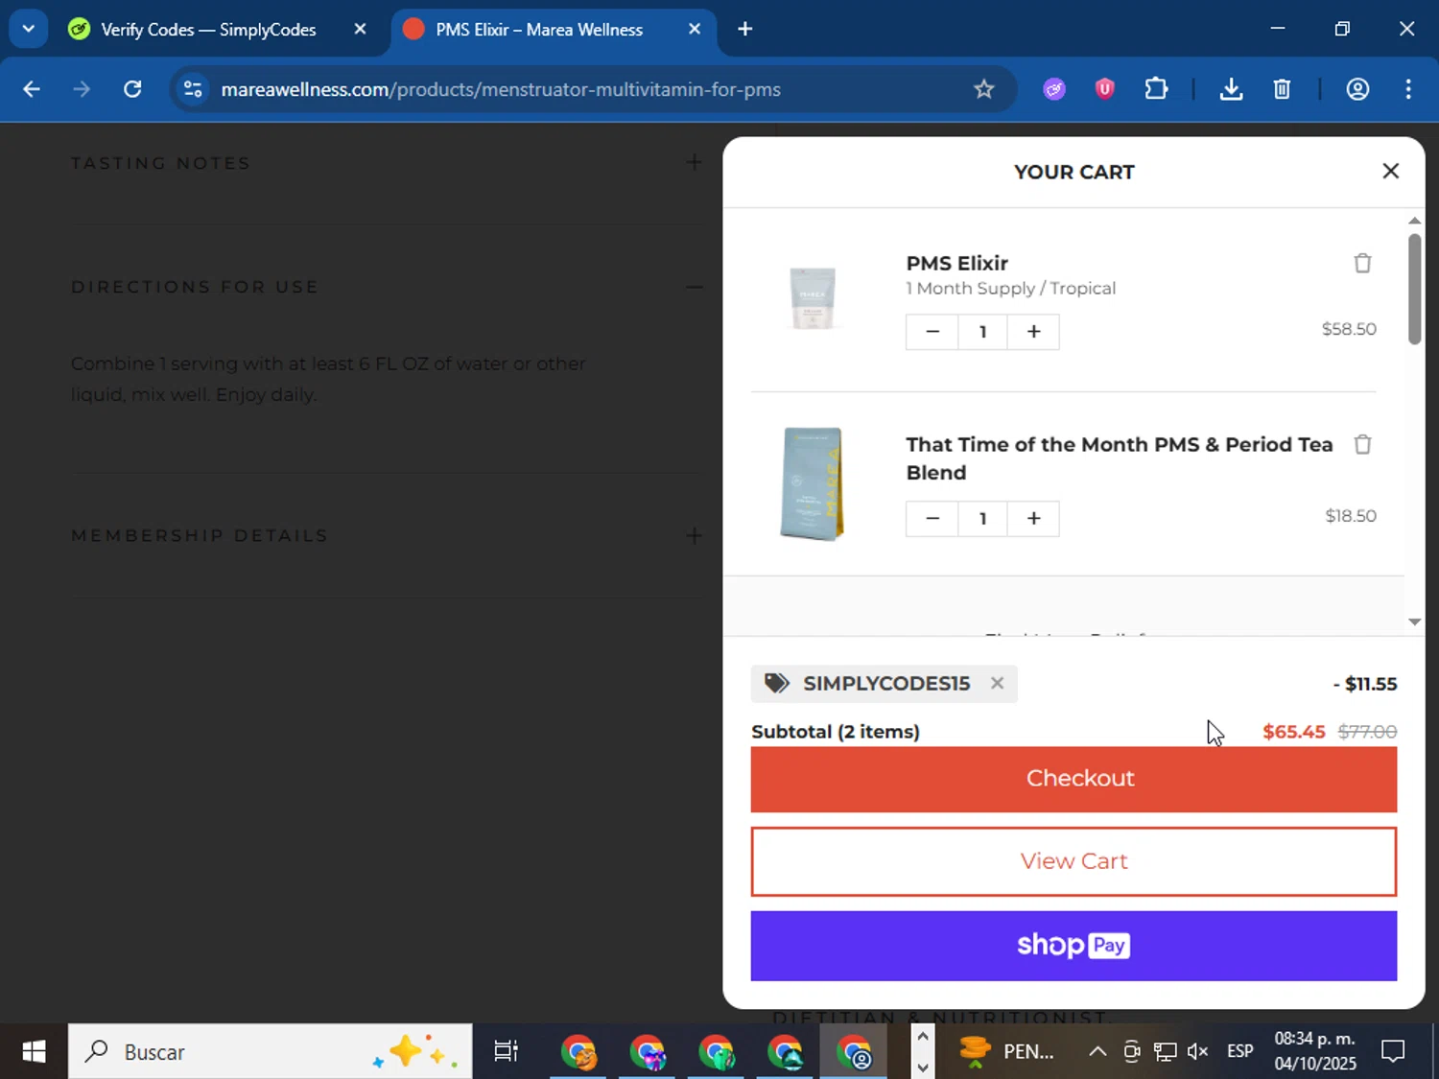Viewport: 1439px width, 1079px height.
Task: Switch the ESP input language
Action: 1239,1052
